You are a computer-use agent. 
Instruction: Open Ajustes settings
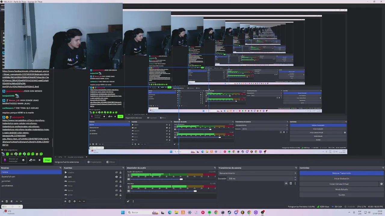pos(342,195)
